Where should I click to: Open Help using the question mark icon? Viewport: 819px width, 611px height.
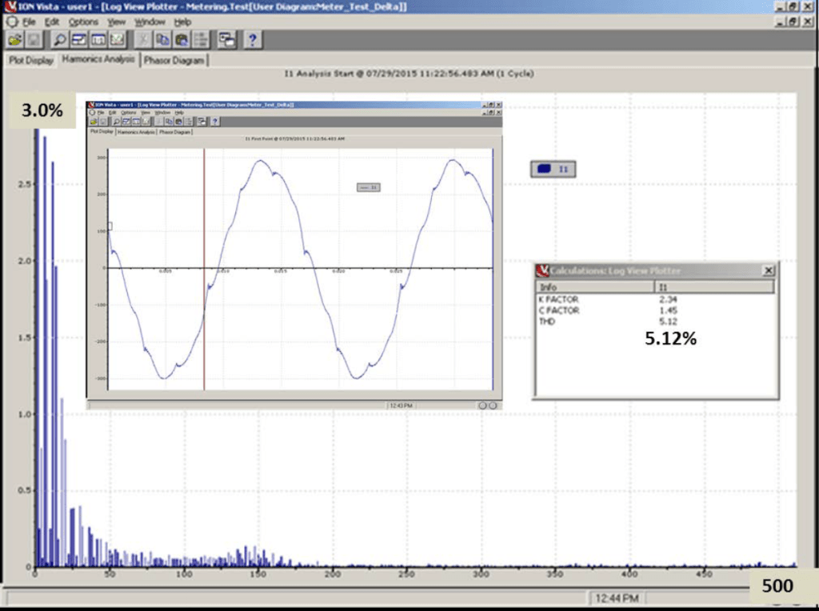pyautogui.click(x=253, y=39)
